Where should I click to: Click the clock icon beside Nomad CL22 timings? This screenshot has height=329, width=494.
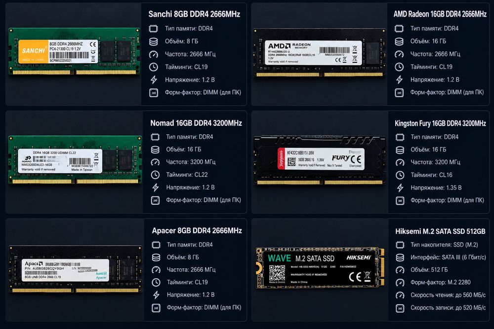tap(155, 175)
